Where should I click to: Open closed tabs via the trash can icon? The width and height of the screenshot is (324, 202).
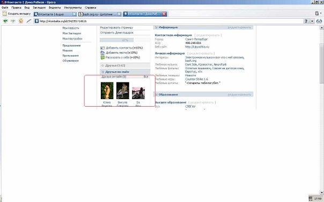coord(317,13)
